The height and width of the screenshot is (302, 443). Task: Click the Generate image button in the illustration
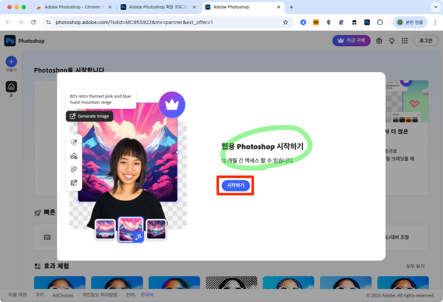pyautogui.click(x=89, y=116)
